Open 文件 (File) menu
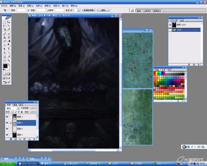 (x=4, y=6)
